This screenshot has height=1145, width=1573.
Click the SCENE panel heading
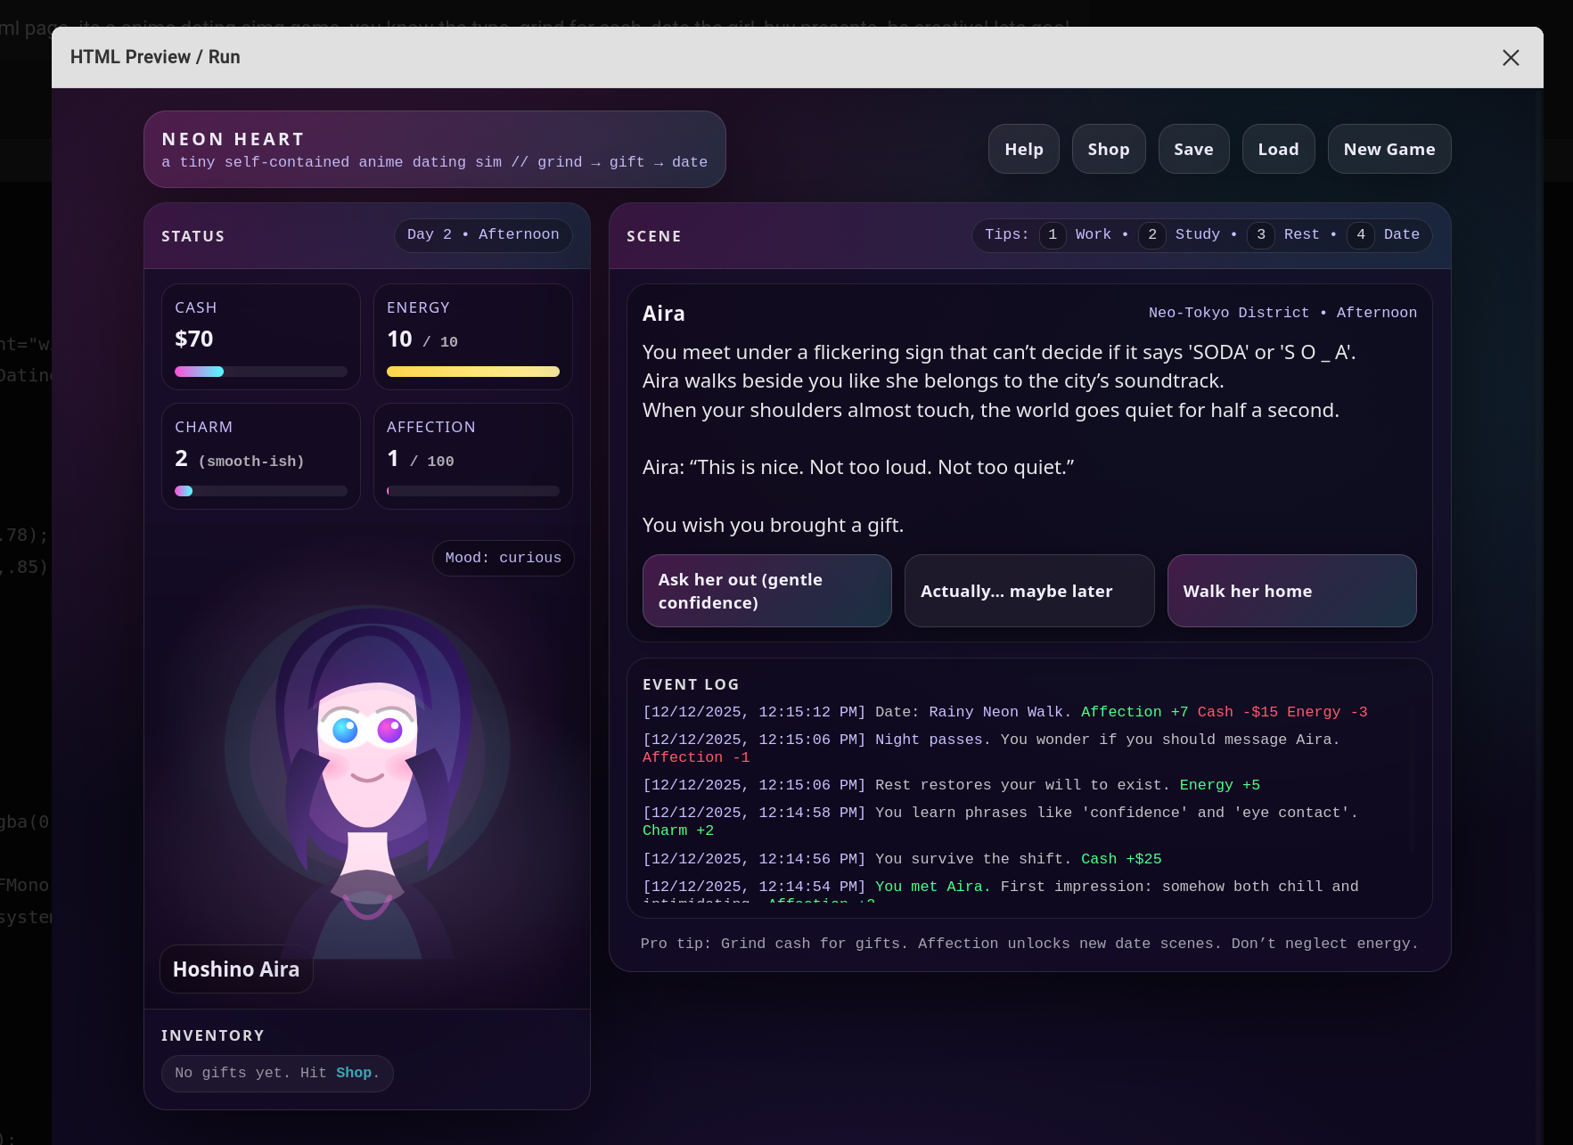(654, 236)
